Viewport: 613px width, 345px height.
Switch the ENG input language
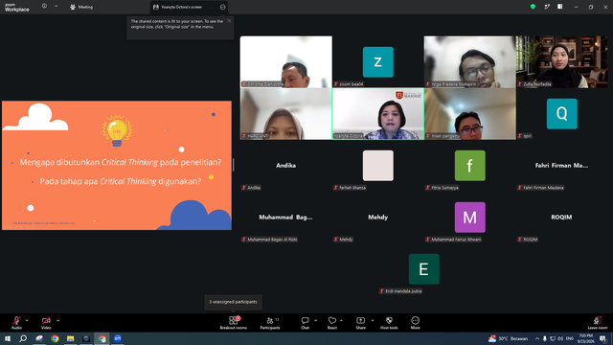pyautogui.click(x=570, y=338)
